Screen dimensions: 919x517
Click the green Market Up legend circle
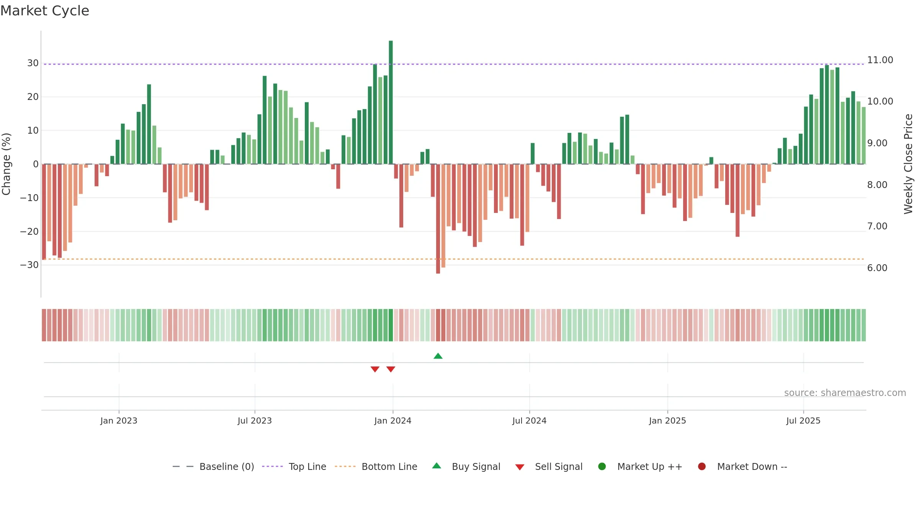pos(602,466)
